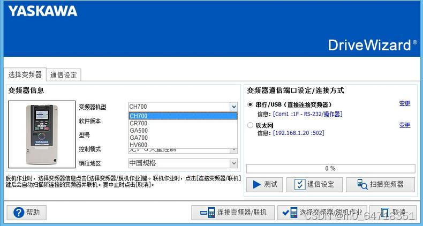
Task: Select GA700 from the drive model list
Action: tap(183, 138)
